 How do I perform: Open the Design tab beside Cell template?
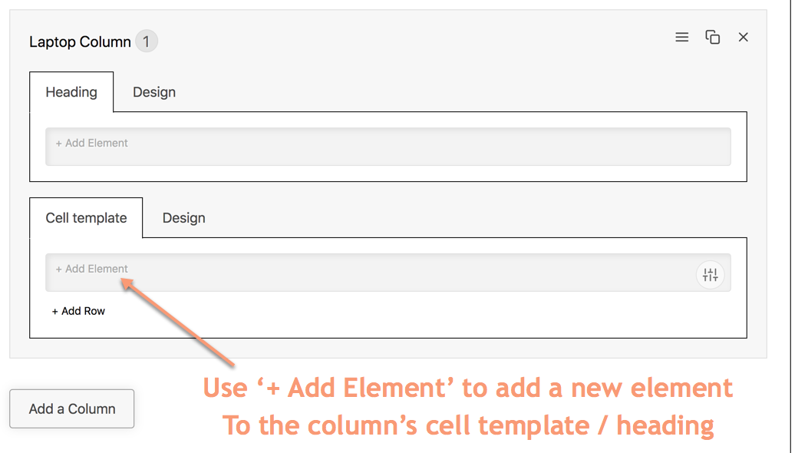(184, 218)
